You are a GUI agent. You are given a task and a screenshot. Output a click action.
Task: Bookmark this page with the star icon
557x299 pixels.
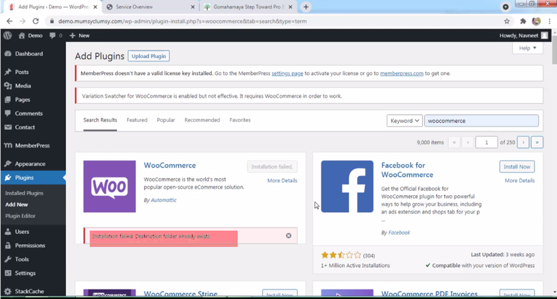507,21
